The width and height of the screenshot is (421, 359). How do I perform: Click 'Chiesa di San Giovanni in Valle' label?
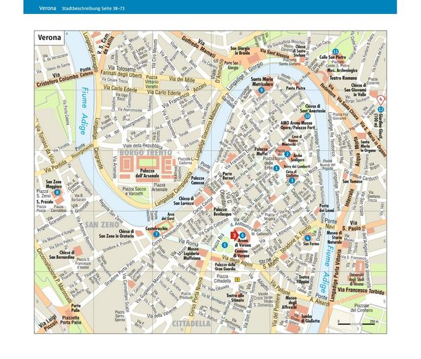coord(355,90)
